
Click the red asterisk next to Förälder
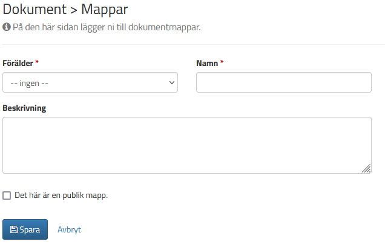click(x=37, y=63)
